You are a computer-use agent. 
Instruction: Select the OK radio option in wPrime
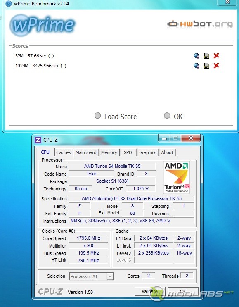coord(167,116)
